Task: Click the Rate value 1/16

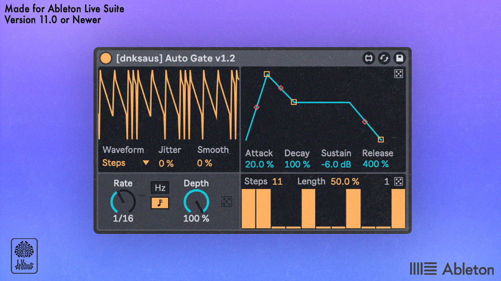Action: click(x=123, y=218)
